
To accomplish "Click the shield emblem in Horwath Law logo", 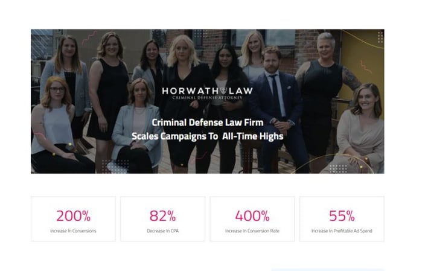I will (223, 91).
